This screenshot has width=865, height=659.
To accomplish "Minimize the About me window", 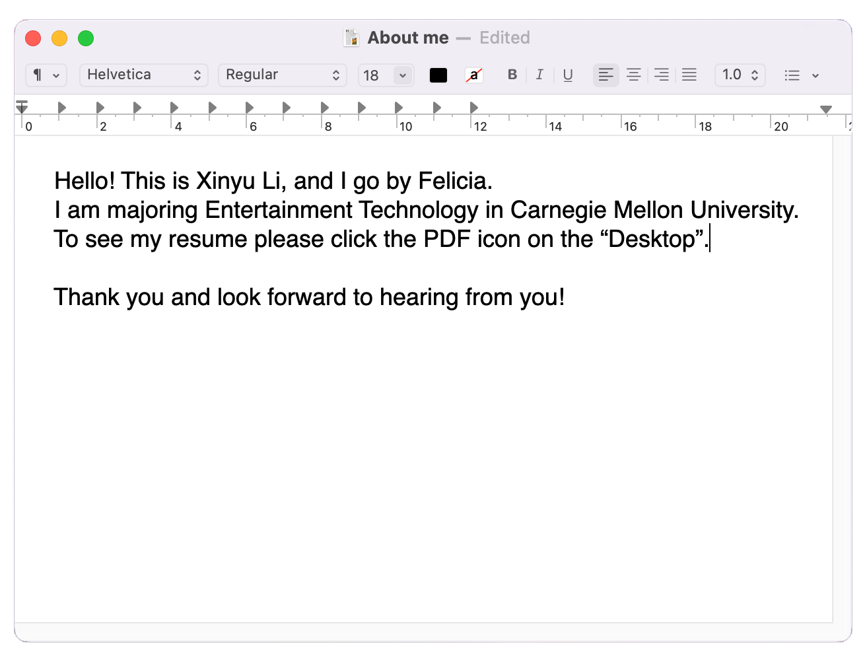I will coord(59,38).
